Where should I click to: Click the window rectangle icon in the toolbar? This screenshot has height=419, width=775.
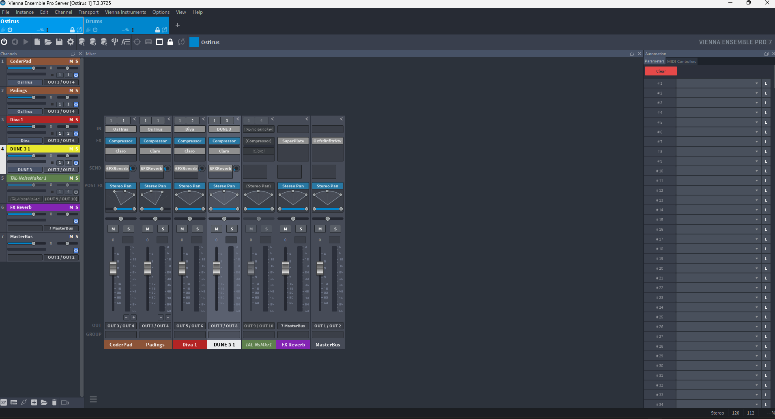tap(159, 42)
